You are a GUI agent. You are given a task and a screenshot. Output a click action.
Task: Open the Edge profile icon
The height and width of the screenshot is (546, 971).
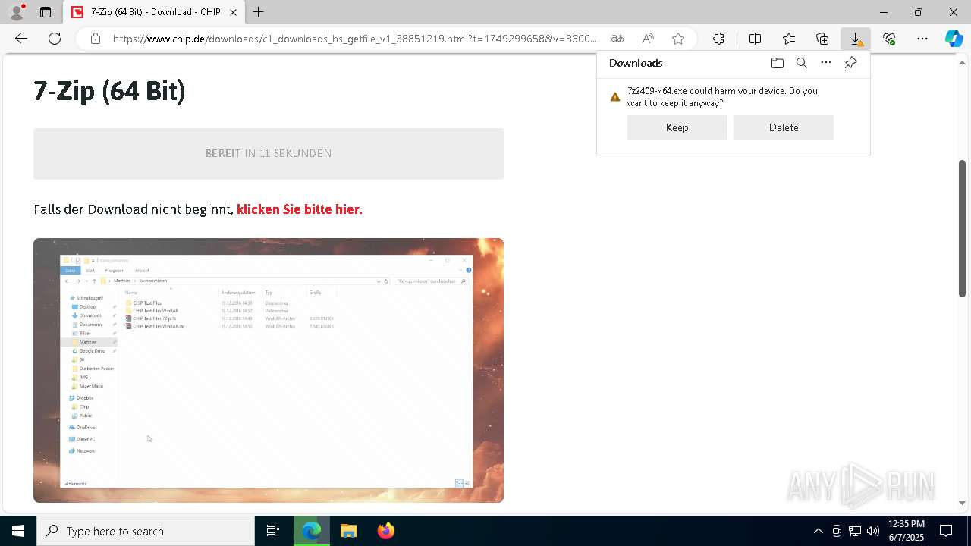17,12
